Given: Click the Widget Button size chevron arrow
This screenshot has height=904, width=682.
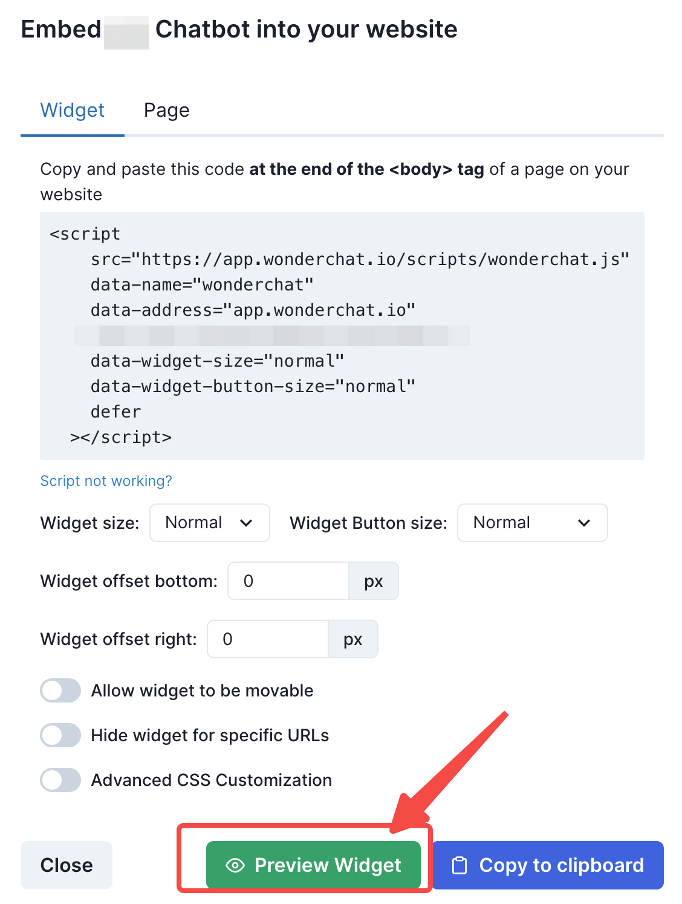Looking at the screenshot, I should pos(584,523).
